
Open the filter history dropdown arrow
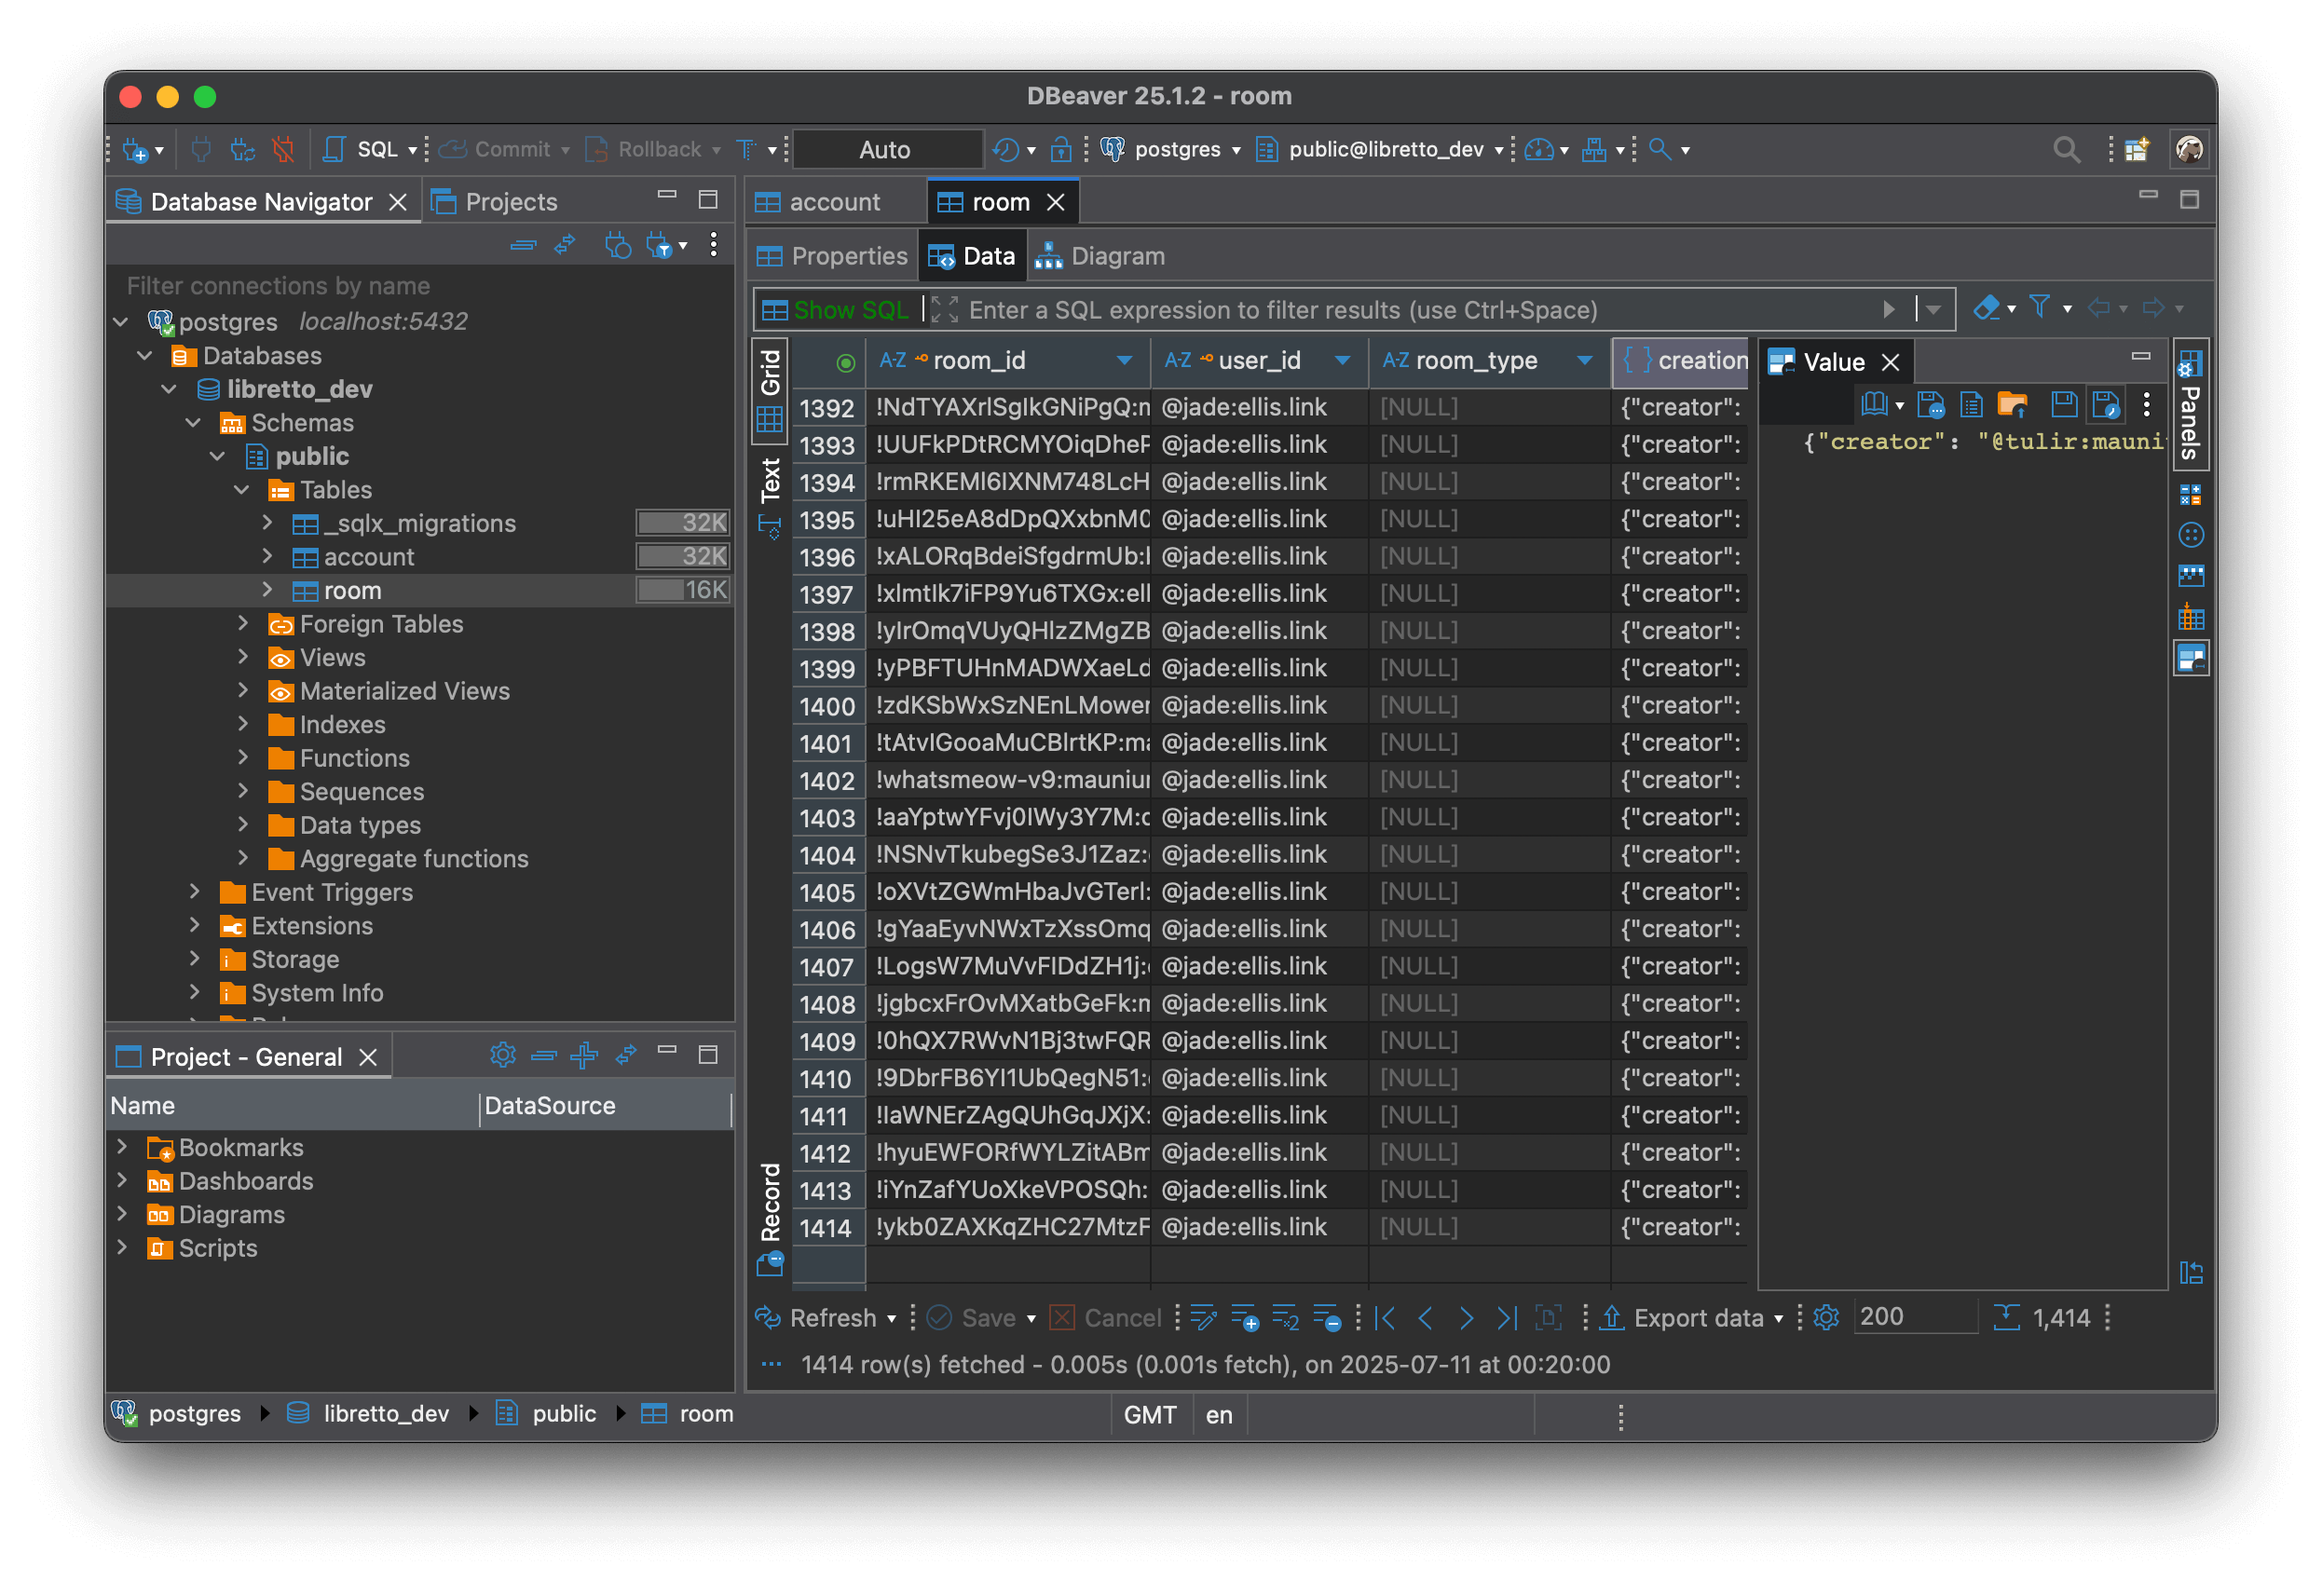pyautogui.click(x=1934, y=309)
